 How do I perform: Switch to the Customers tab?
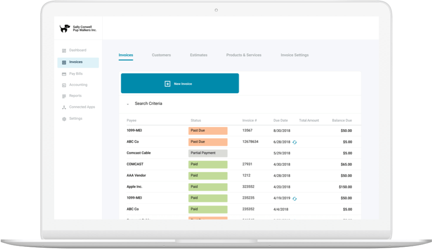tap(161, 55)
